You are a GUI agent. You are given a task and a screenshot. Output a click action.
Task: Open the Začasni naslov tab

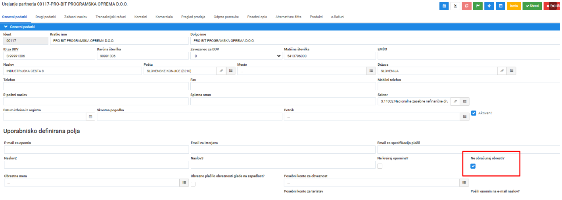click(x=75, y=17)
